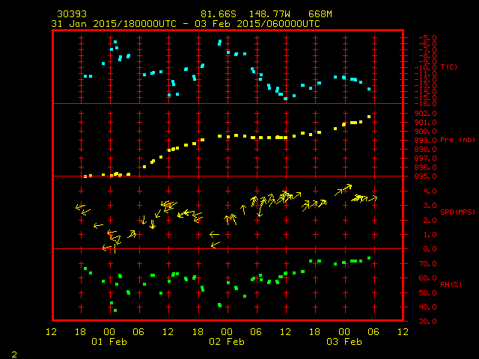Click the 897.0 pressure tick value
The width and height of the screenshot is (479, 359).
click(426, 159)
